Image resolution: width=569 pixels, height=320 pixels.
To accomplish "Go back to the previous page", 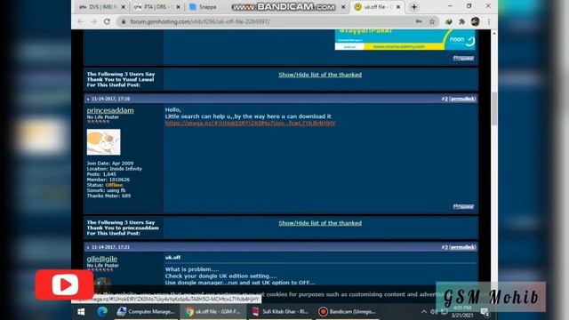I will [x=80, y=21].
